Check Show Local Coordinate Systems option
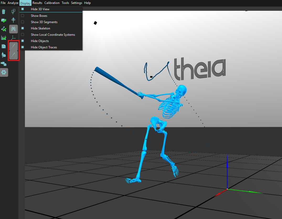 click(23, 35)
